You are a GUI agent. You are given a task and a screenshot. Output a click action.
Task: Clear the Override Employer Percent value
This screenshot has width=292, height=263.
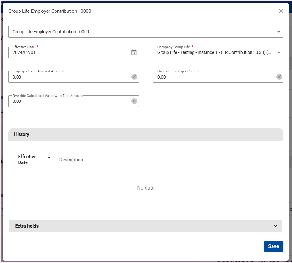click(x=279, y=77)
